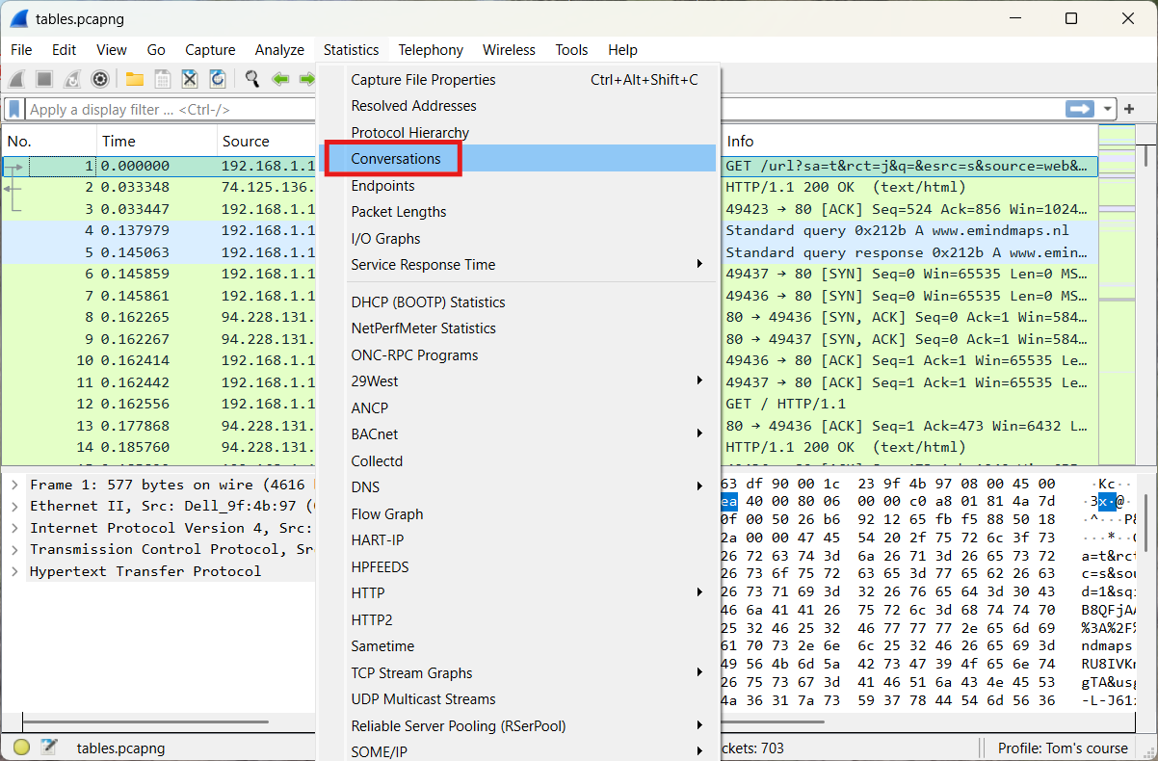Click the capture options gear icon
This screenshot has height=761, width=1158.
pyautogui.click(x=99, y=79)
